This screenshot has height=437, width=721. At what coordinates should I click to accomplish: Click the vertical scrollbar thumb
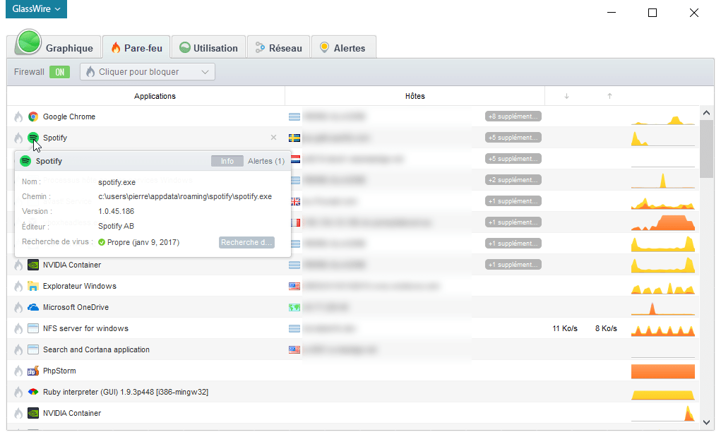click(x=706, y=149)
